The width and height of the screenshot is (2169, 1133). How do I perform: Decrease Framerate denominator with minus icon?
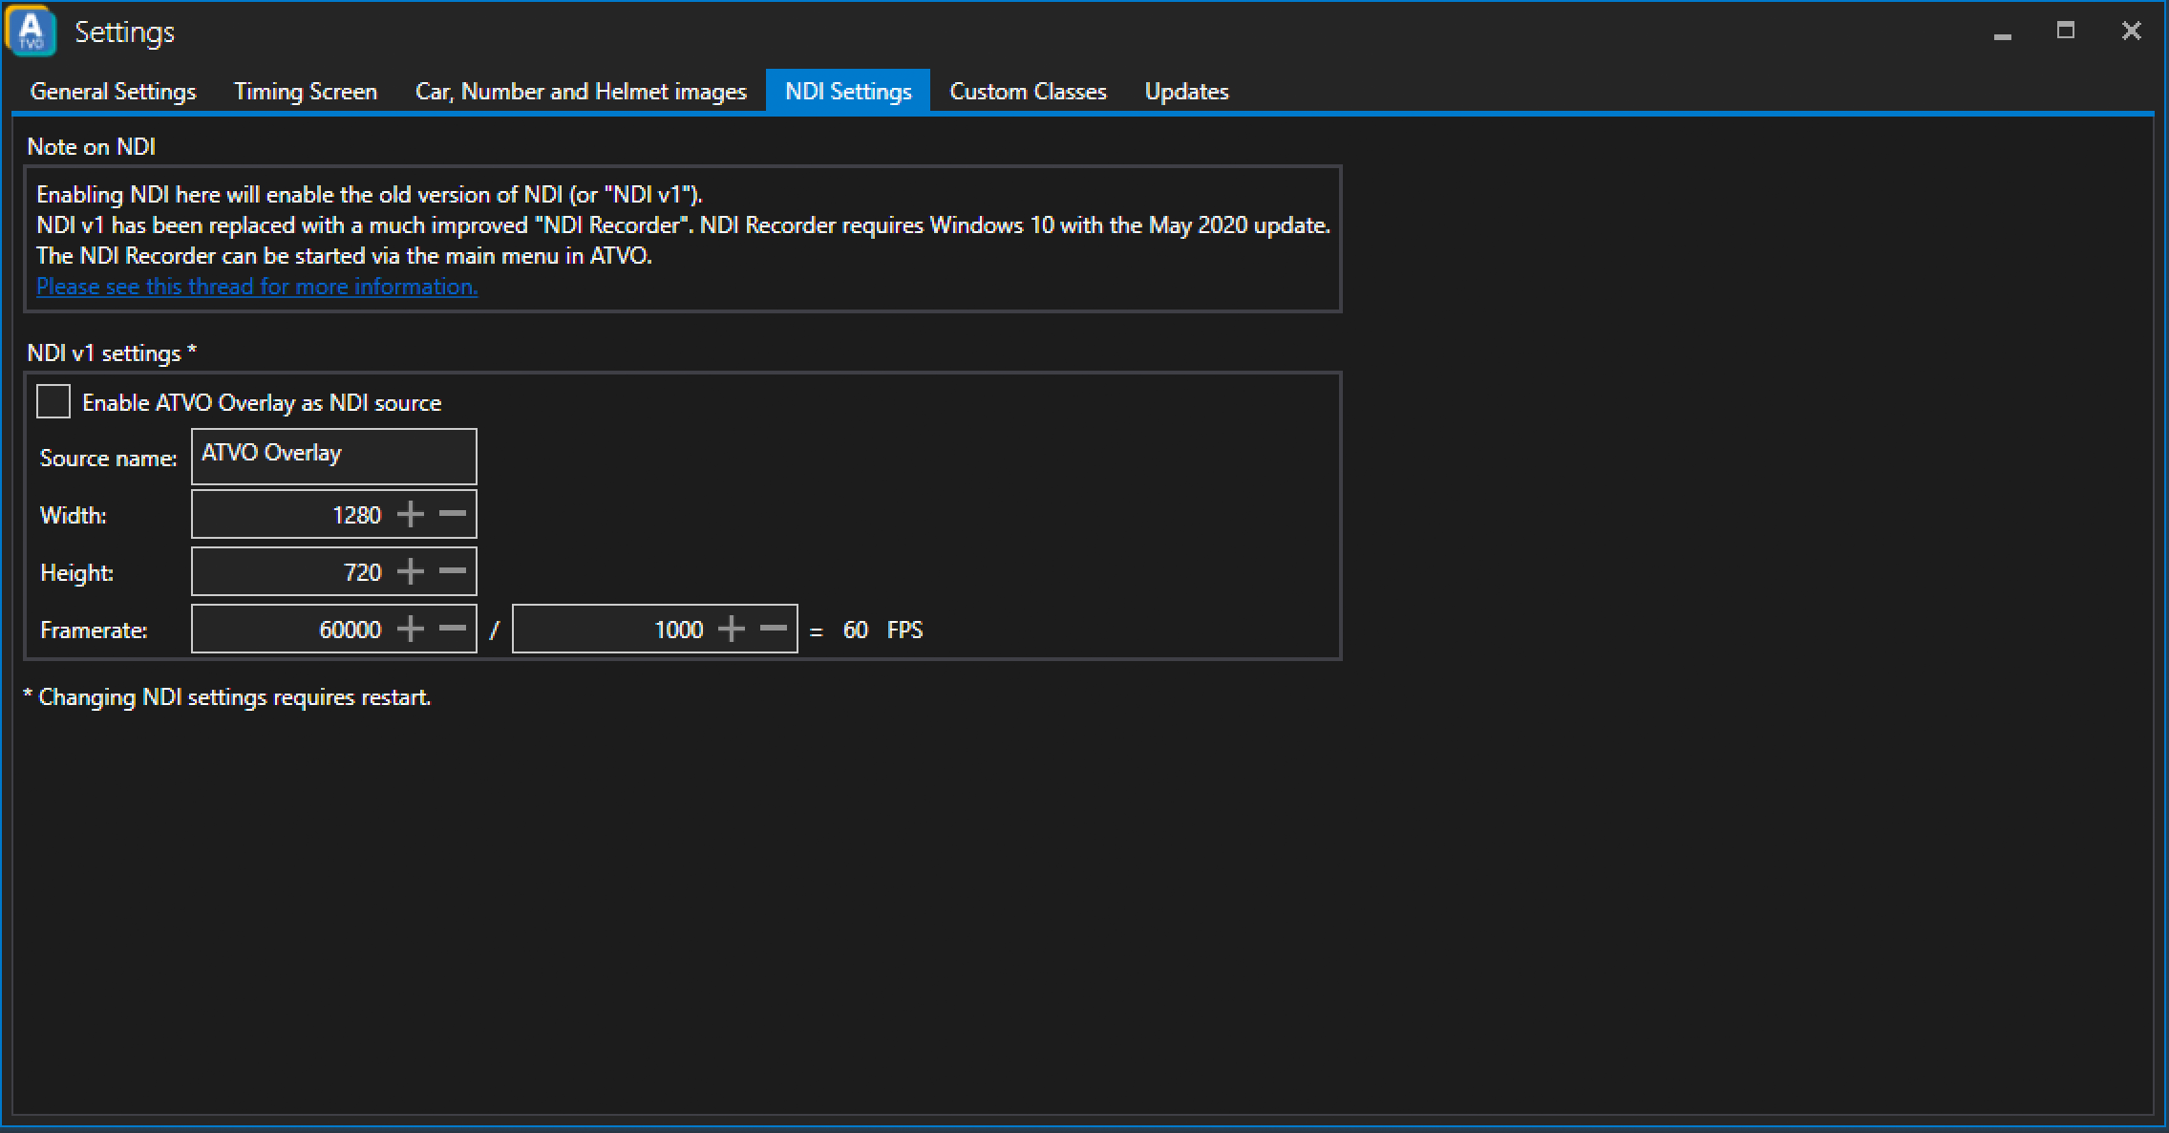pos(774,630)
